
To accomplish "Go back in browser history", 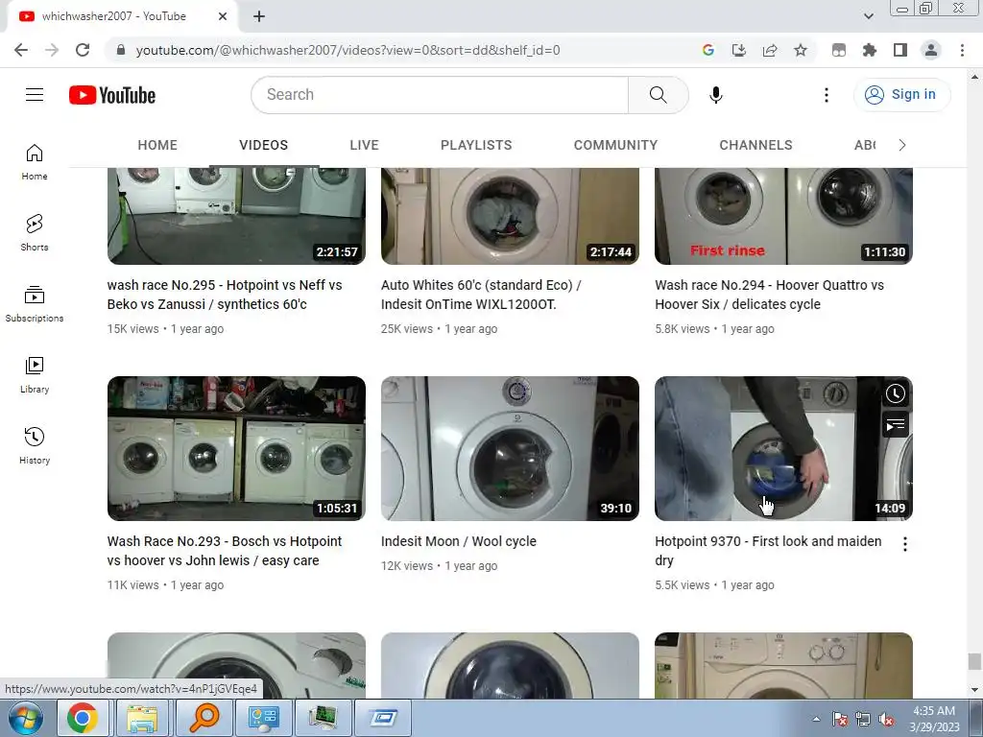I will click(21, 50).
